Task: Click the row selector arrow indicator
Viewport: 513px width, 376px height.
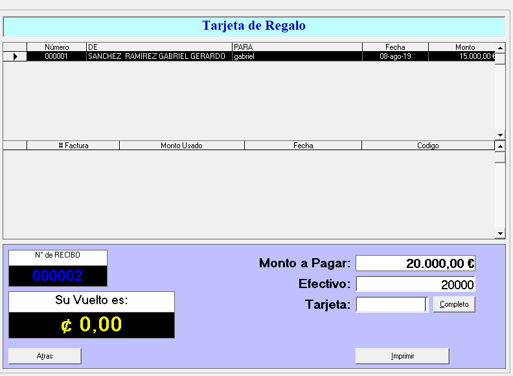Action: [x=15, y=56]
